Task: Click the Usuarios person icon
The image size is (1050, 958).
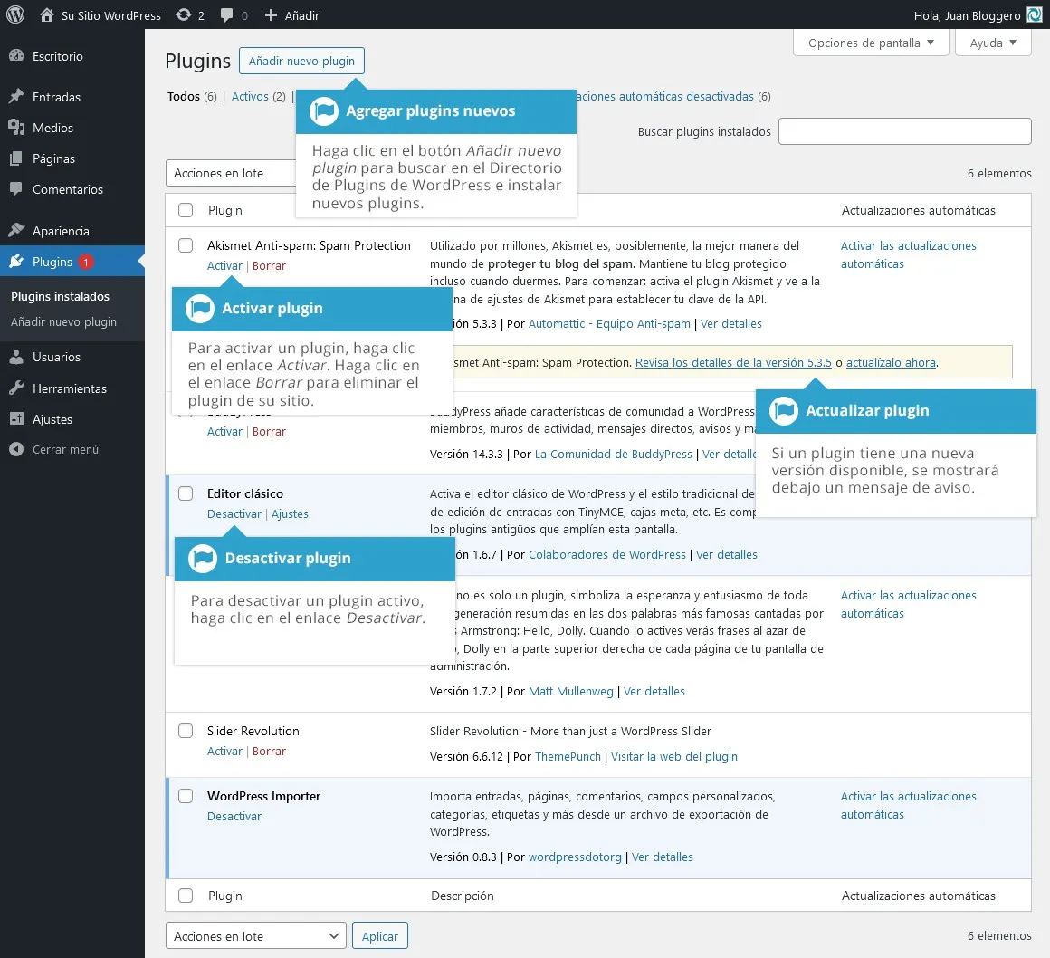Action: pyautogui.click(x=16, y=357)
